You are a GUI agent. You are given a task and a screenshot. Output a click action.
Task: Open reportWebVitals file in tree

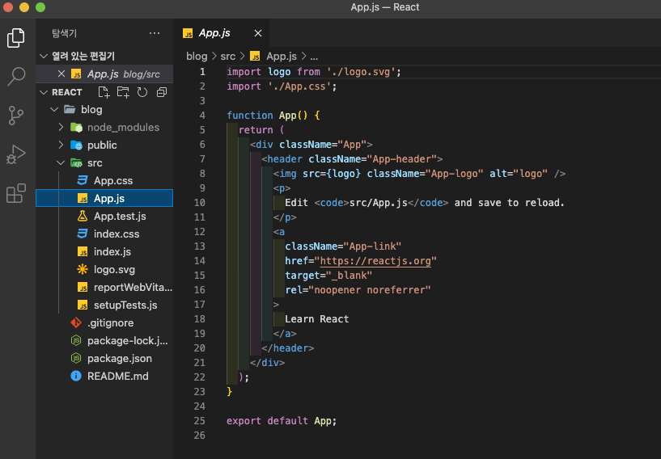coord(104,287)
